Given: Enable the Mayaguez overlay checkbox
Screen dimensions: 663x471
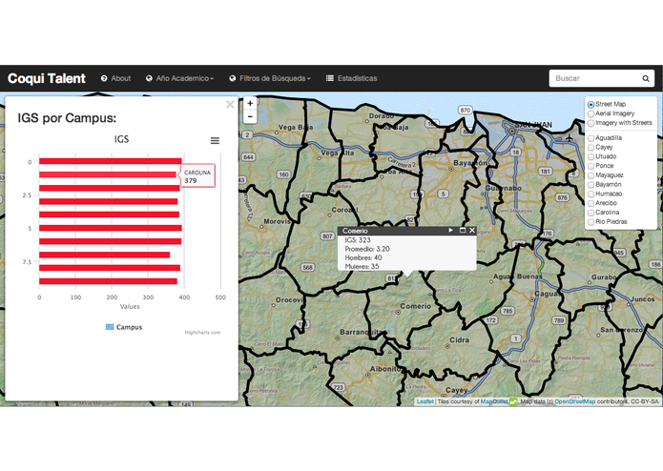Looking at the screenshot, I should (591, 175).
